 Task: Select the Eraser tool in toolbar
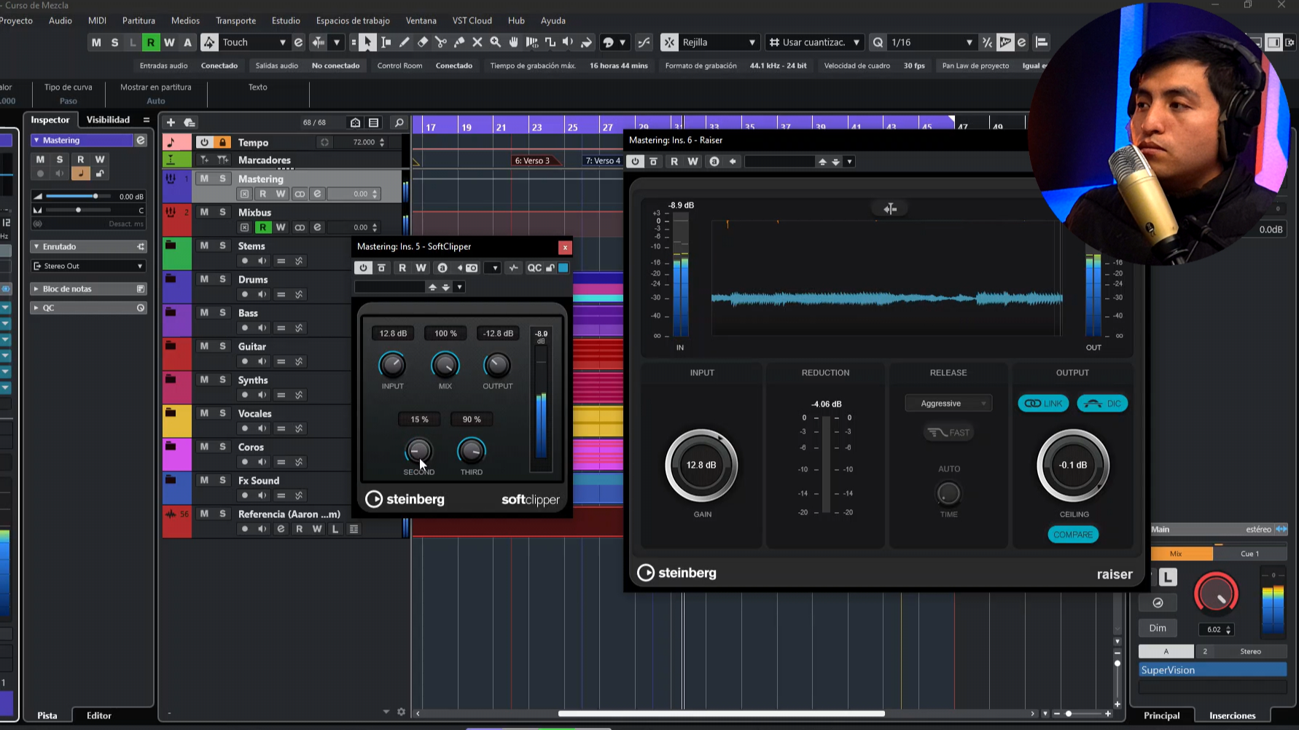(x=423, y=42)
